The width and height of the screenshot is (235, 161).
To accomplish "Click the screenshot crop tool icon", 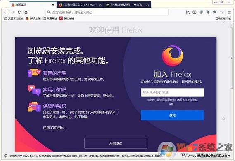I will click(x=208, y=12).
